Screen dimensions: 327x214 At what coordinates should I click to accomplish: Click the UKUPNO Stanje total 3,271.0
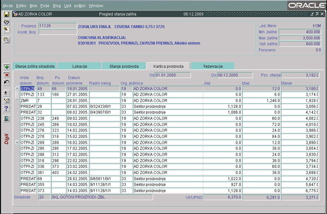300,197
